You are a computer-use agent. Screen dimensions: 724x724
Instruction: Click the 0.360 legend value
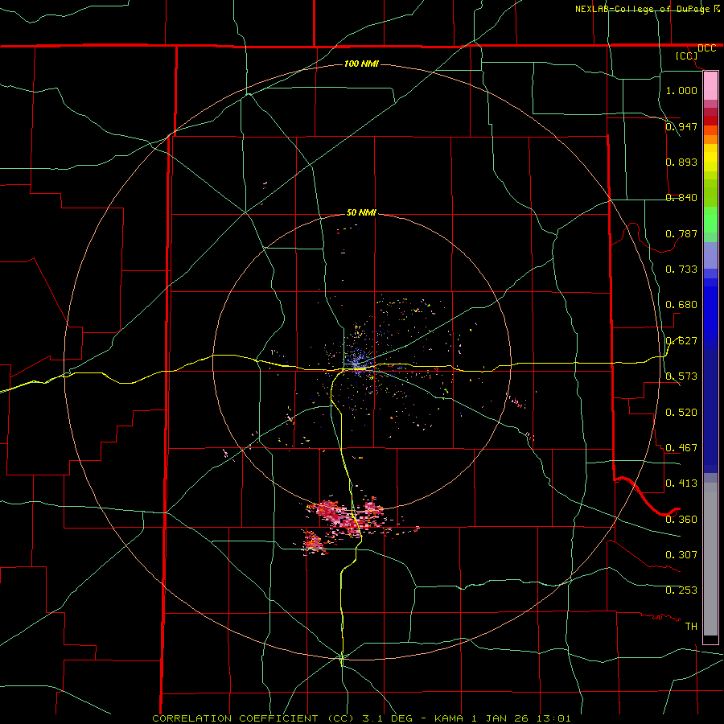tap(681, 520)
